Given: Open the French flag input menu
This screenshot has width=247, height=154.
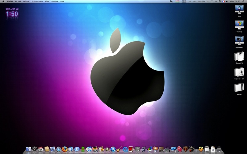Looking at the screenshot, I should (x=224, y=2).
